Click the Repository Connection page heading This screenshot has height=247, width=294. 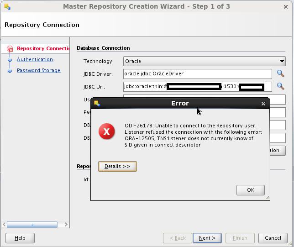(42, 25)
